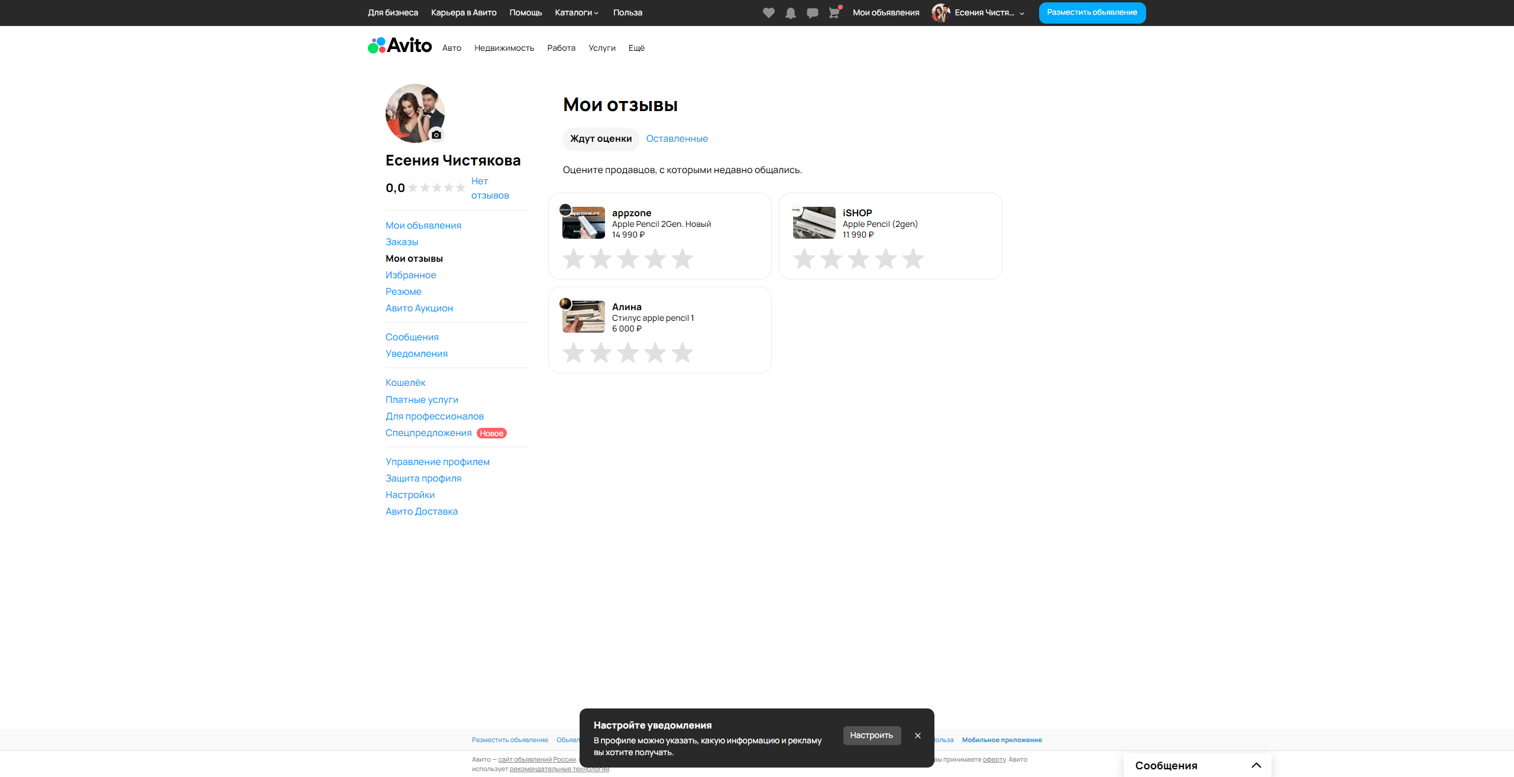This screenshot has width=1514, height=777.
Task: Open Сообщения in sidebar
Action: coord(412,337)
